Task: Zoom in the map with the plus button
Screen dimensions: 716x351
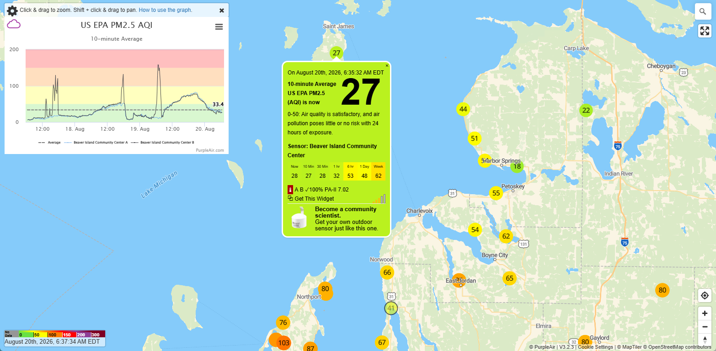Action: pyautogui.click(x=705, y=314)
